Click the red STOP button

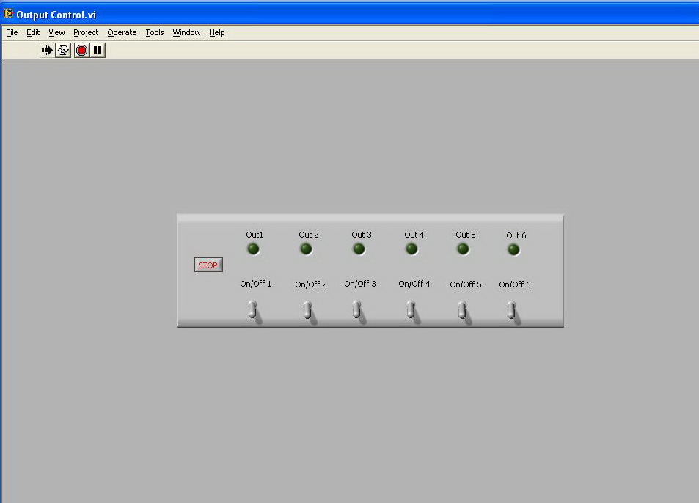coord(208,265)
